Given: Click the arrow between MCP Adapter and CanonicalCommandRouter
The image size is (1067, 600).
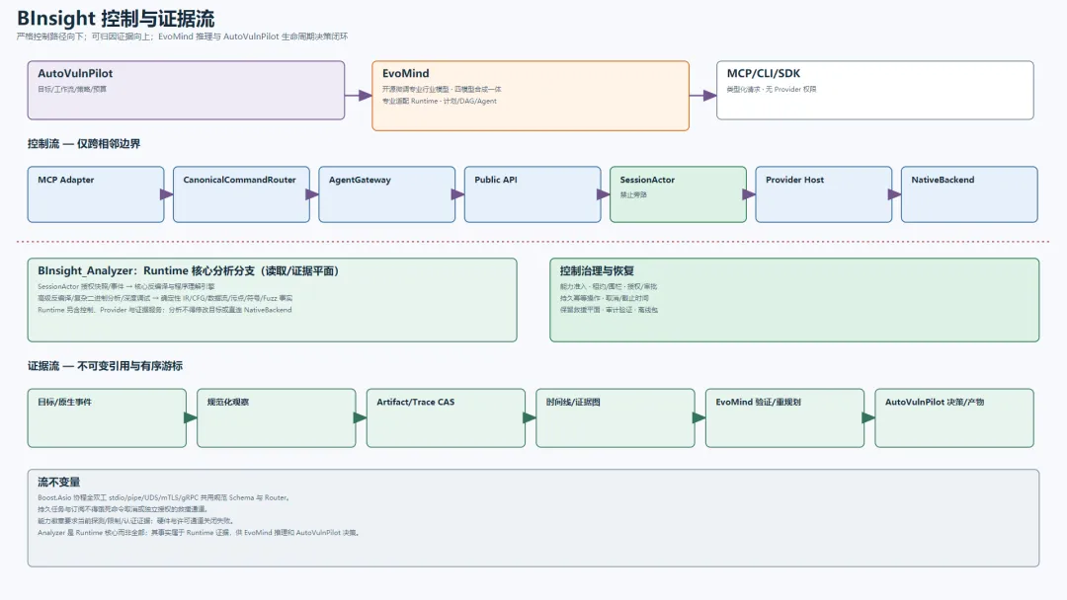Looking at the screenshot, I should click(x=167, y=194).
